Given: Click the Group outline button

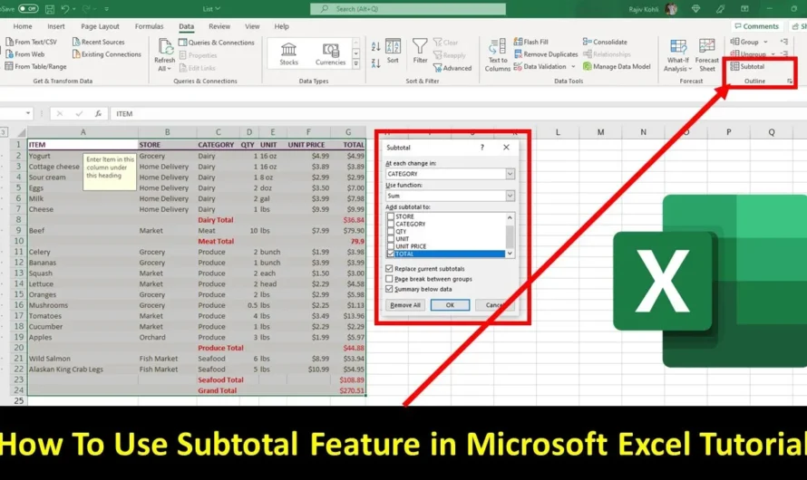Looking at the screenshot, I should [744, 42].
